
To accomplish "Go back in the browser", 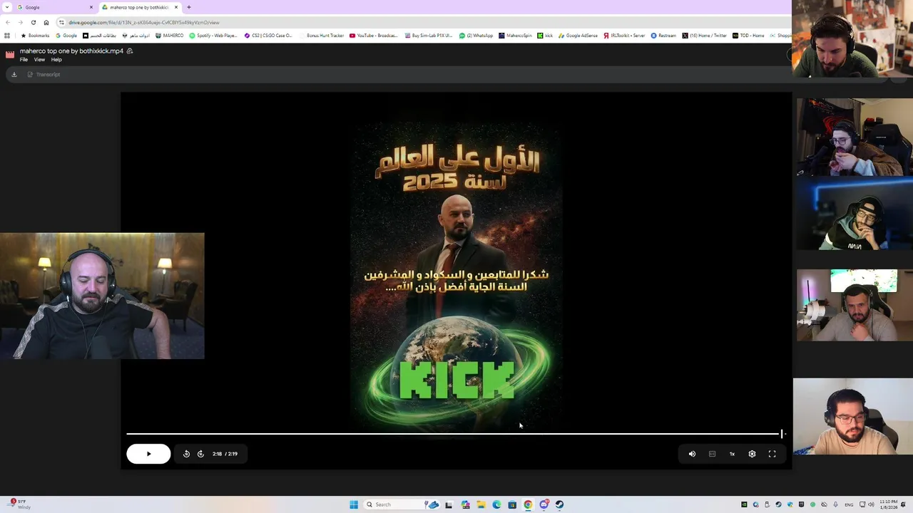I will click(7, 22).
